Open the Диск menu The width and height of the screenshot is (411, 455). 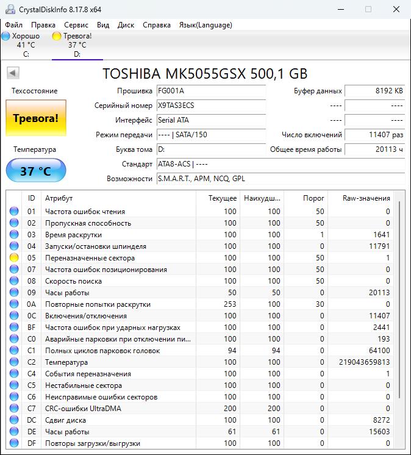click(126, 25)
